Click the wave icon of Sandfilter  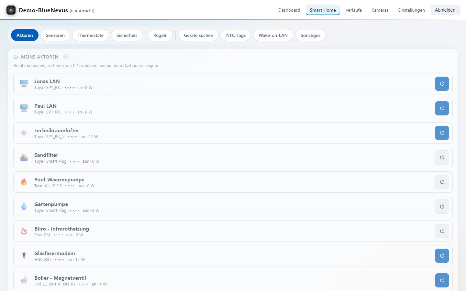pyautogui.click(x=24, y=157)
